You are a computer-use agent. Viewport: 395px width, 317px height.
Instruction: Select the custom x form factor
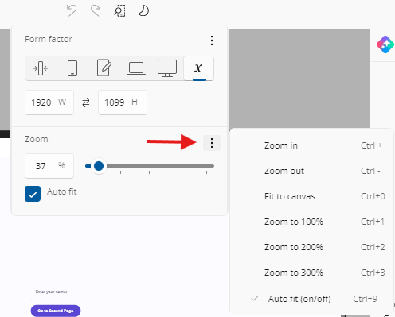click(x=198, y=68)
